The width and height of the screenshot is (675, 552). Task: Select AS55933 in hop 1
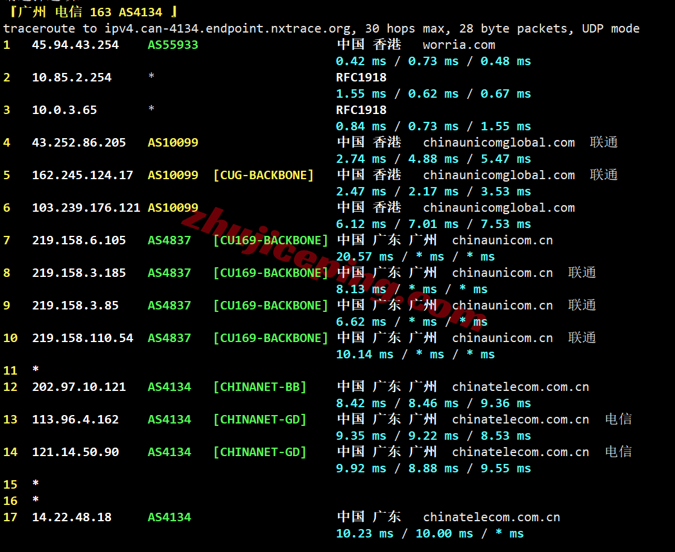(173, 45)
